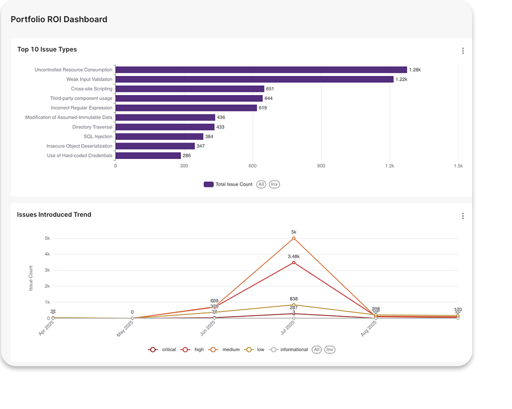Click Inv in the trend chart legend
This screenshot has width=512, height=409.
click(x=329, y=350)
